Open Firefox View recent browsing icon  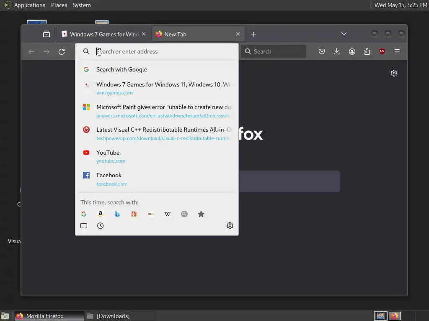(47, 34)
